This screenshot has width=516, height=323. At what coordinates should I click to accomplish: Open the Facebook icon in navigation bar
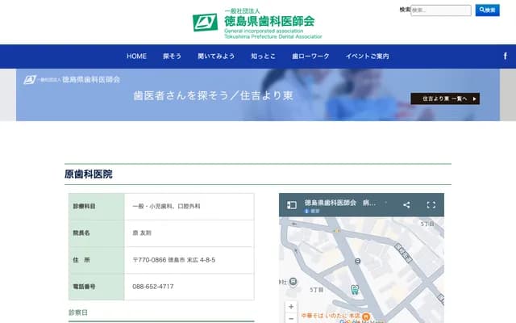tap(506, 56)
